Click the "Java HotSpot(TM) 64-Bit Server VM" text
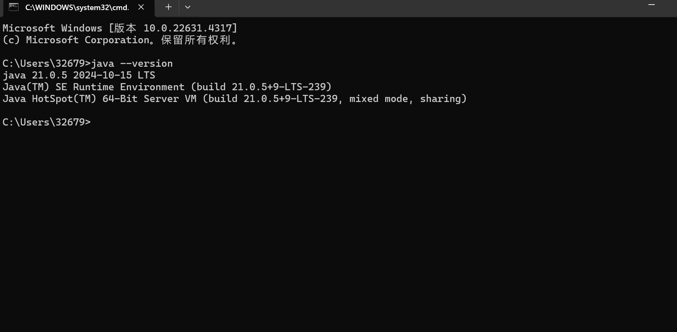 point(100,99)
